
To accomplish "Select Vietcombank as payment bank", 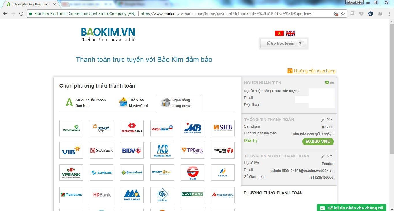I will 71,128.
